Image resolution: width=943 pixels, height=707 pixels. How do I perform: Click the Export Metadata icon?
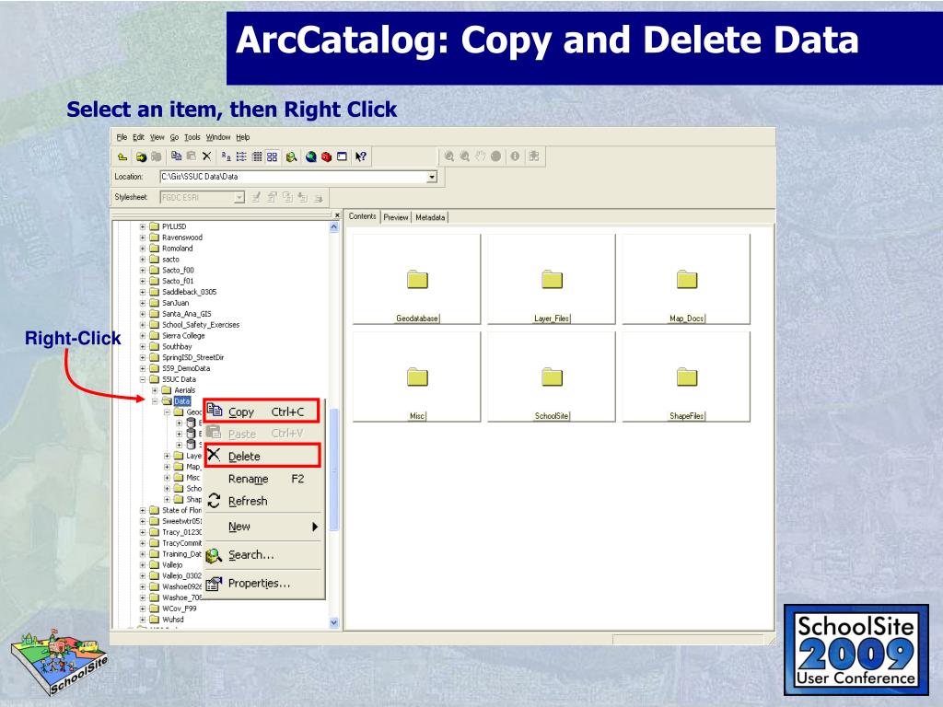pyautogui.click(x=318, y=197)
